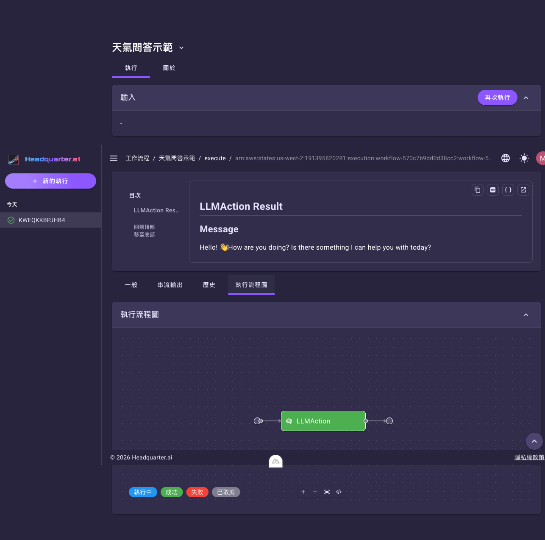Click the execute breadcrumb
545x540 pixels.
coord(215,158)
